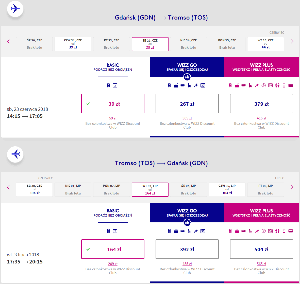Viewport: 300px width, 284px height.
Task: Click the 455 zł non-member price link
Action: pos(187,264)
